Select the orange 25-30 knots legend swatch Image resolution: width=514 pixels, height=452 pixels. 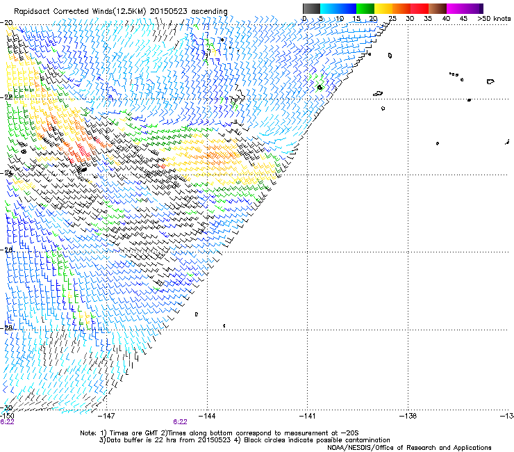click(401, 8)
